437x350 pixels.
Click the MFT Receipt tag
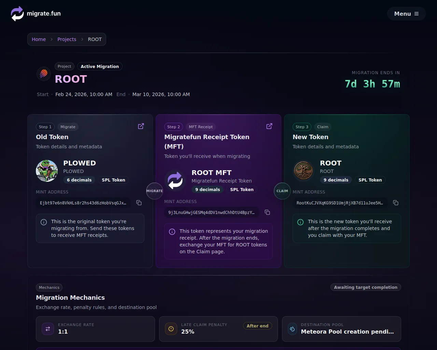tap(201, 127)
